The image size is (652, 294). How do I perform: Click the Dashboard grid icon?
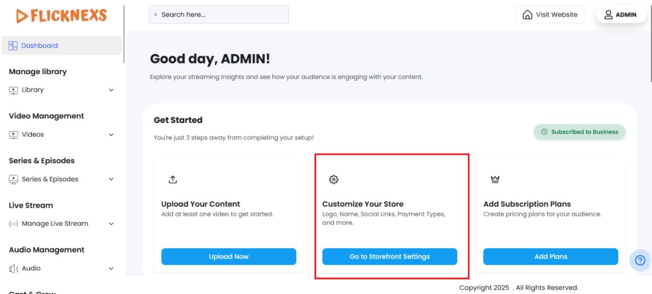coord(13,46)
